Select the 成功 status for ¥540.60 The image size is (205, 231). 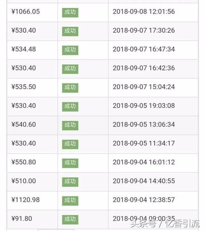70,125
